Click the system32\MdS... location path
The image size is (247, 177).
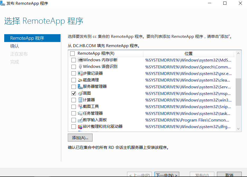click(188, 60)
